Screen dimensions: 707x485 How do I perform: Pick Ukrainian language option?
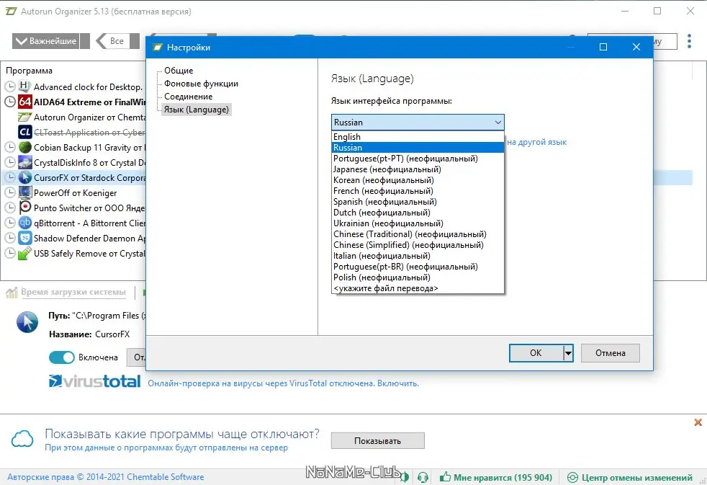418,223
